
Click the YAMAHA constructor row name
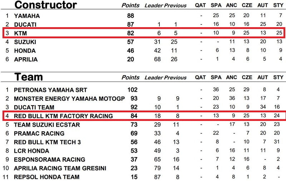27,16
